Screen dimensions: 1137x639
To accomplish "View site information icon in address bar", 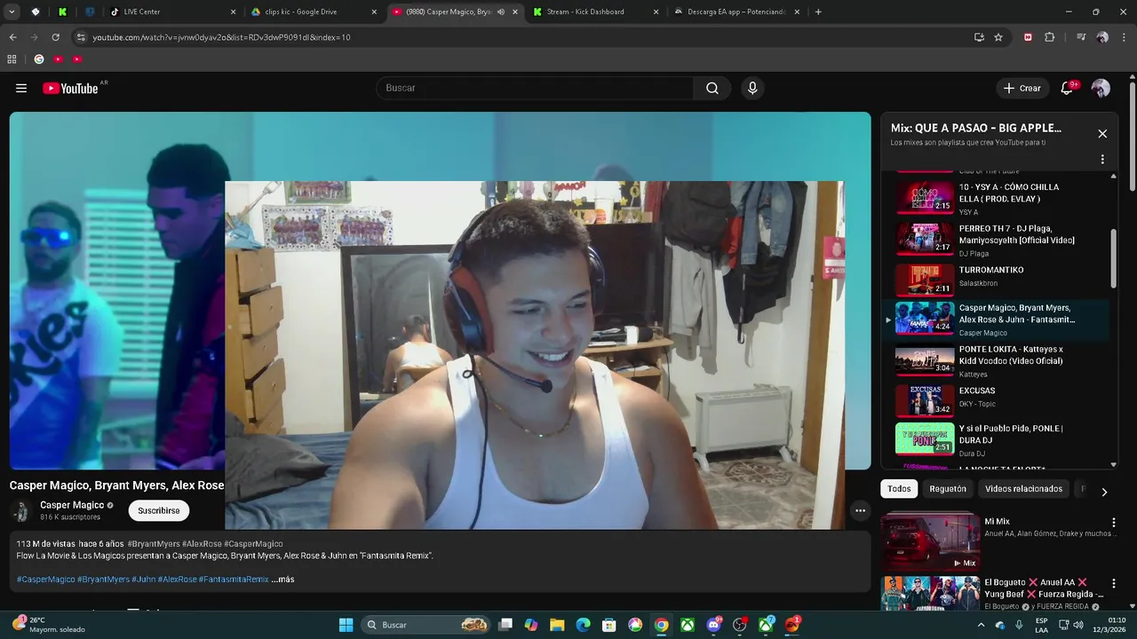I will [x=81, y=37].
